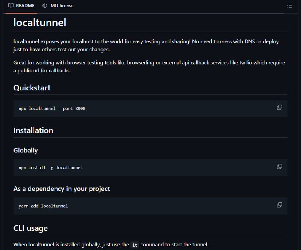Viewport: 301px width, 250px height.
Task: Switch to the MIT license tab
Action: pos(58,6)
